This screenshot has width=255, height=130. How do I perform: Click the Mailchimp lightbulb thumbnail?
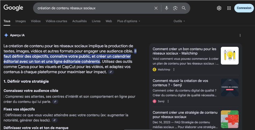pyautogui.click(x=229, y=56)
